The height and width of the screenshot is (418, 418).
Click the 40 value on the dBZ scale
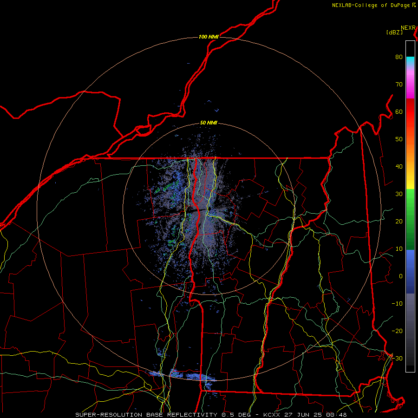click(399, 167)
